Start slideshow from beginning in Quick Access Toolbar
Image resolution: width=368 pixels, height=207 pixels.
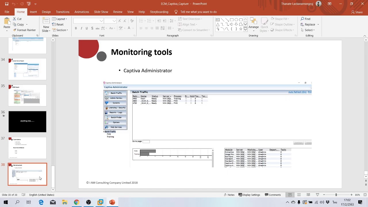(x=28, y=4)
